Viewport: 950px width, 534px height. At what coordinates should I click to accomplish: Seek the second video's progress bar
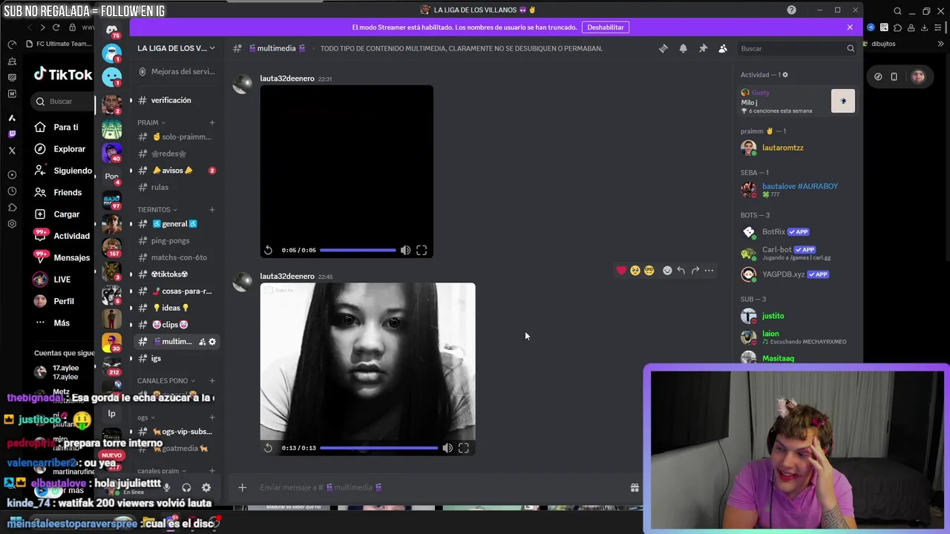point(379,448)
